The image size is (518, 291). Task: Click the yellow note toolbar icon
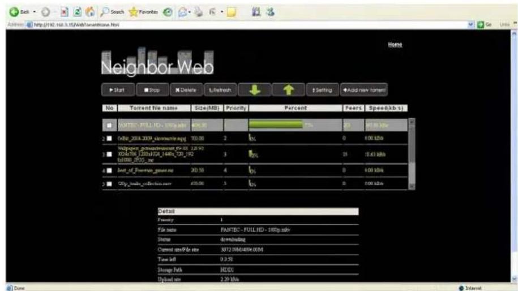(x=232, y=12)
